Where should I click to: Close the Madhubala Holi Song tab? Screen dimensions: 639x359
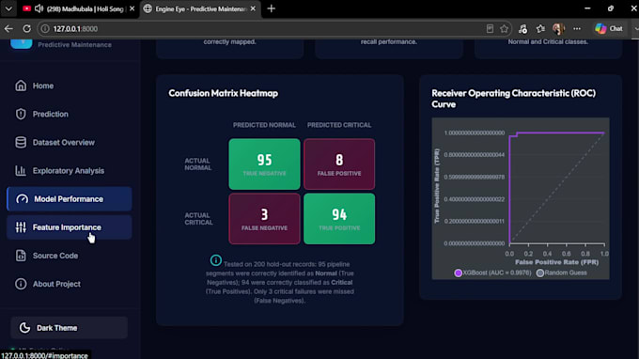[x=132, y=8]
